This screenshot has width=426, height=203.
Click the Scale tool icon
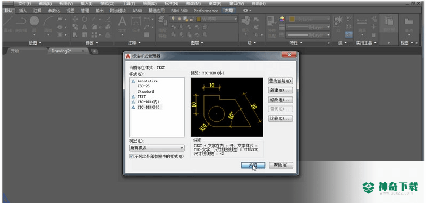coord(84,34)
